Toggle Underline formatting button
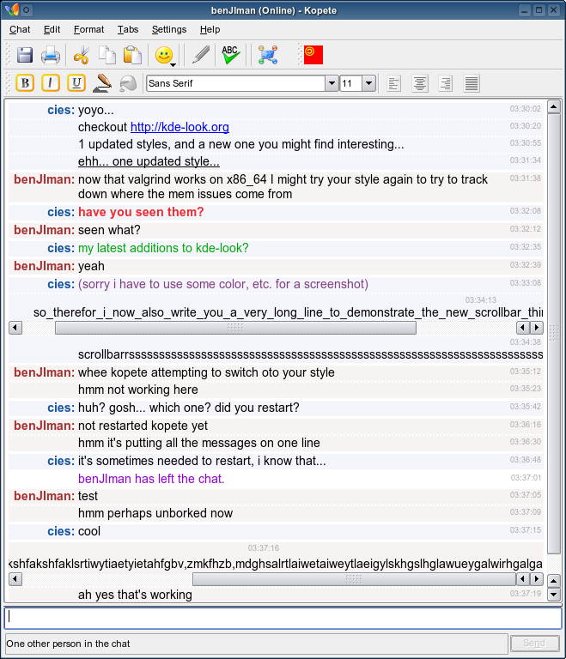566x659 pixels. click(x=76, y=82)
